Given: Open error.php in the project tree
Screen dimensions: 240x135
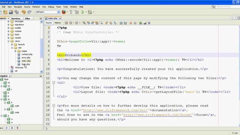Looking at the screenshot, I should [x=26, y=58].
